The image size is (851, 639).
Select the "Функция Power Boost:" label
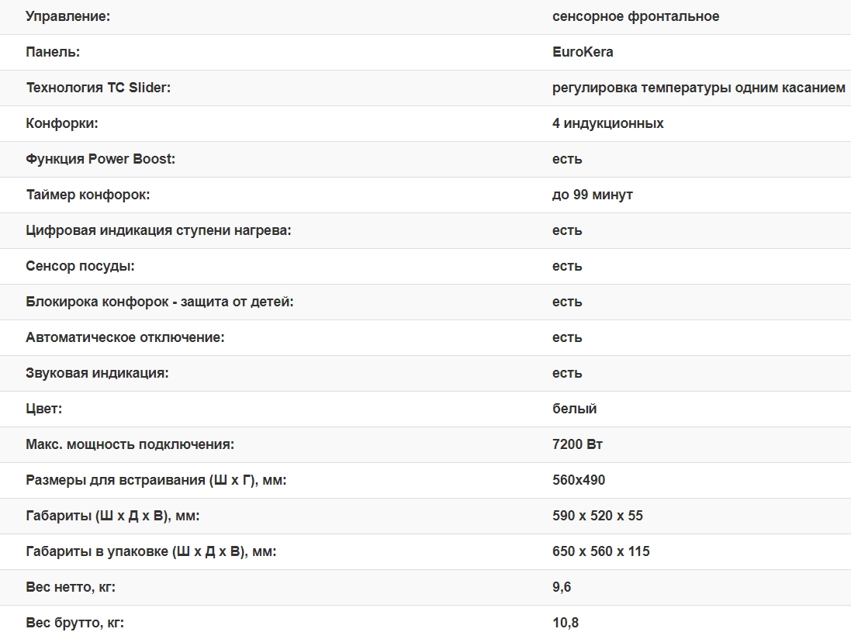[101, 159]
